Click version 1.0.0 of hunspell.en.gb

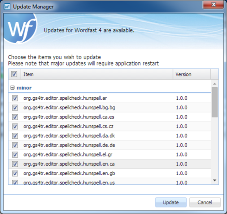pos(182,173)
